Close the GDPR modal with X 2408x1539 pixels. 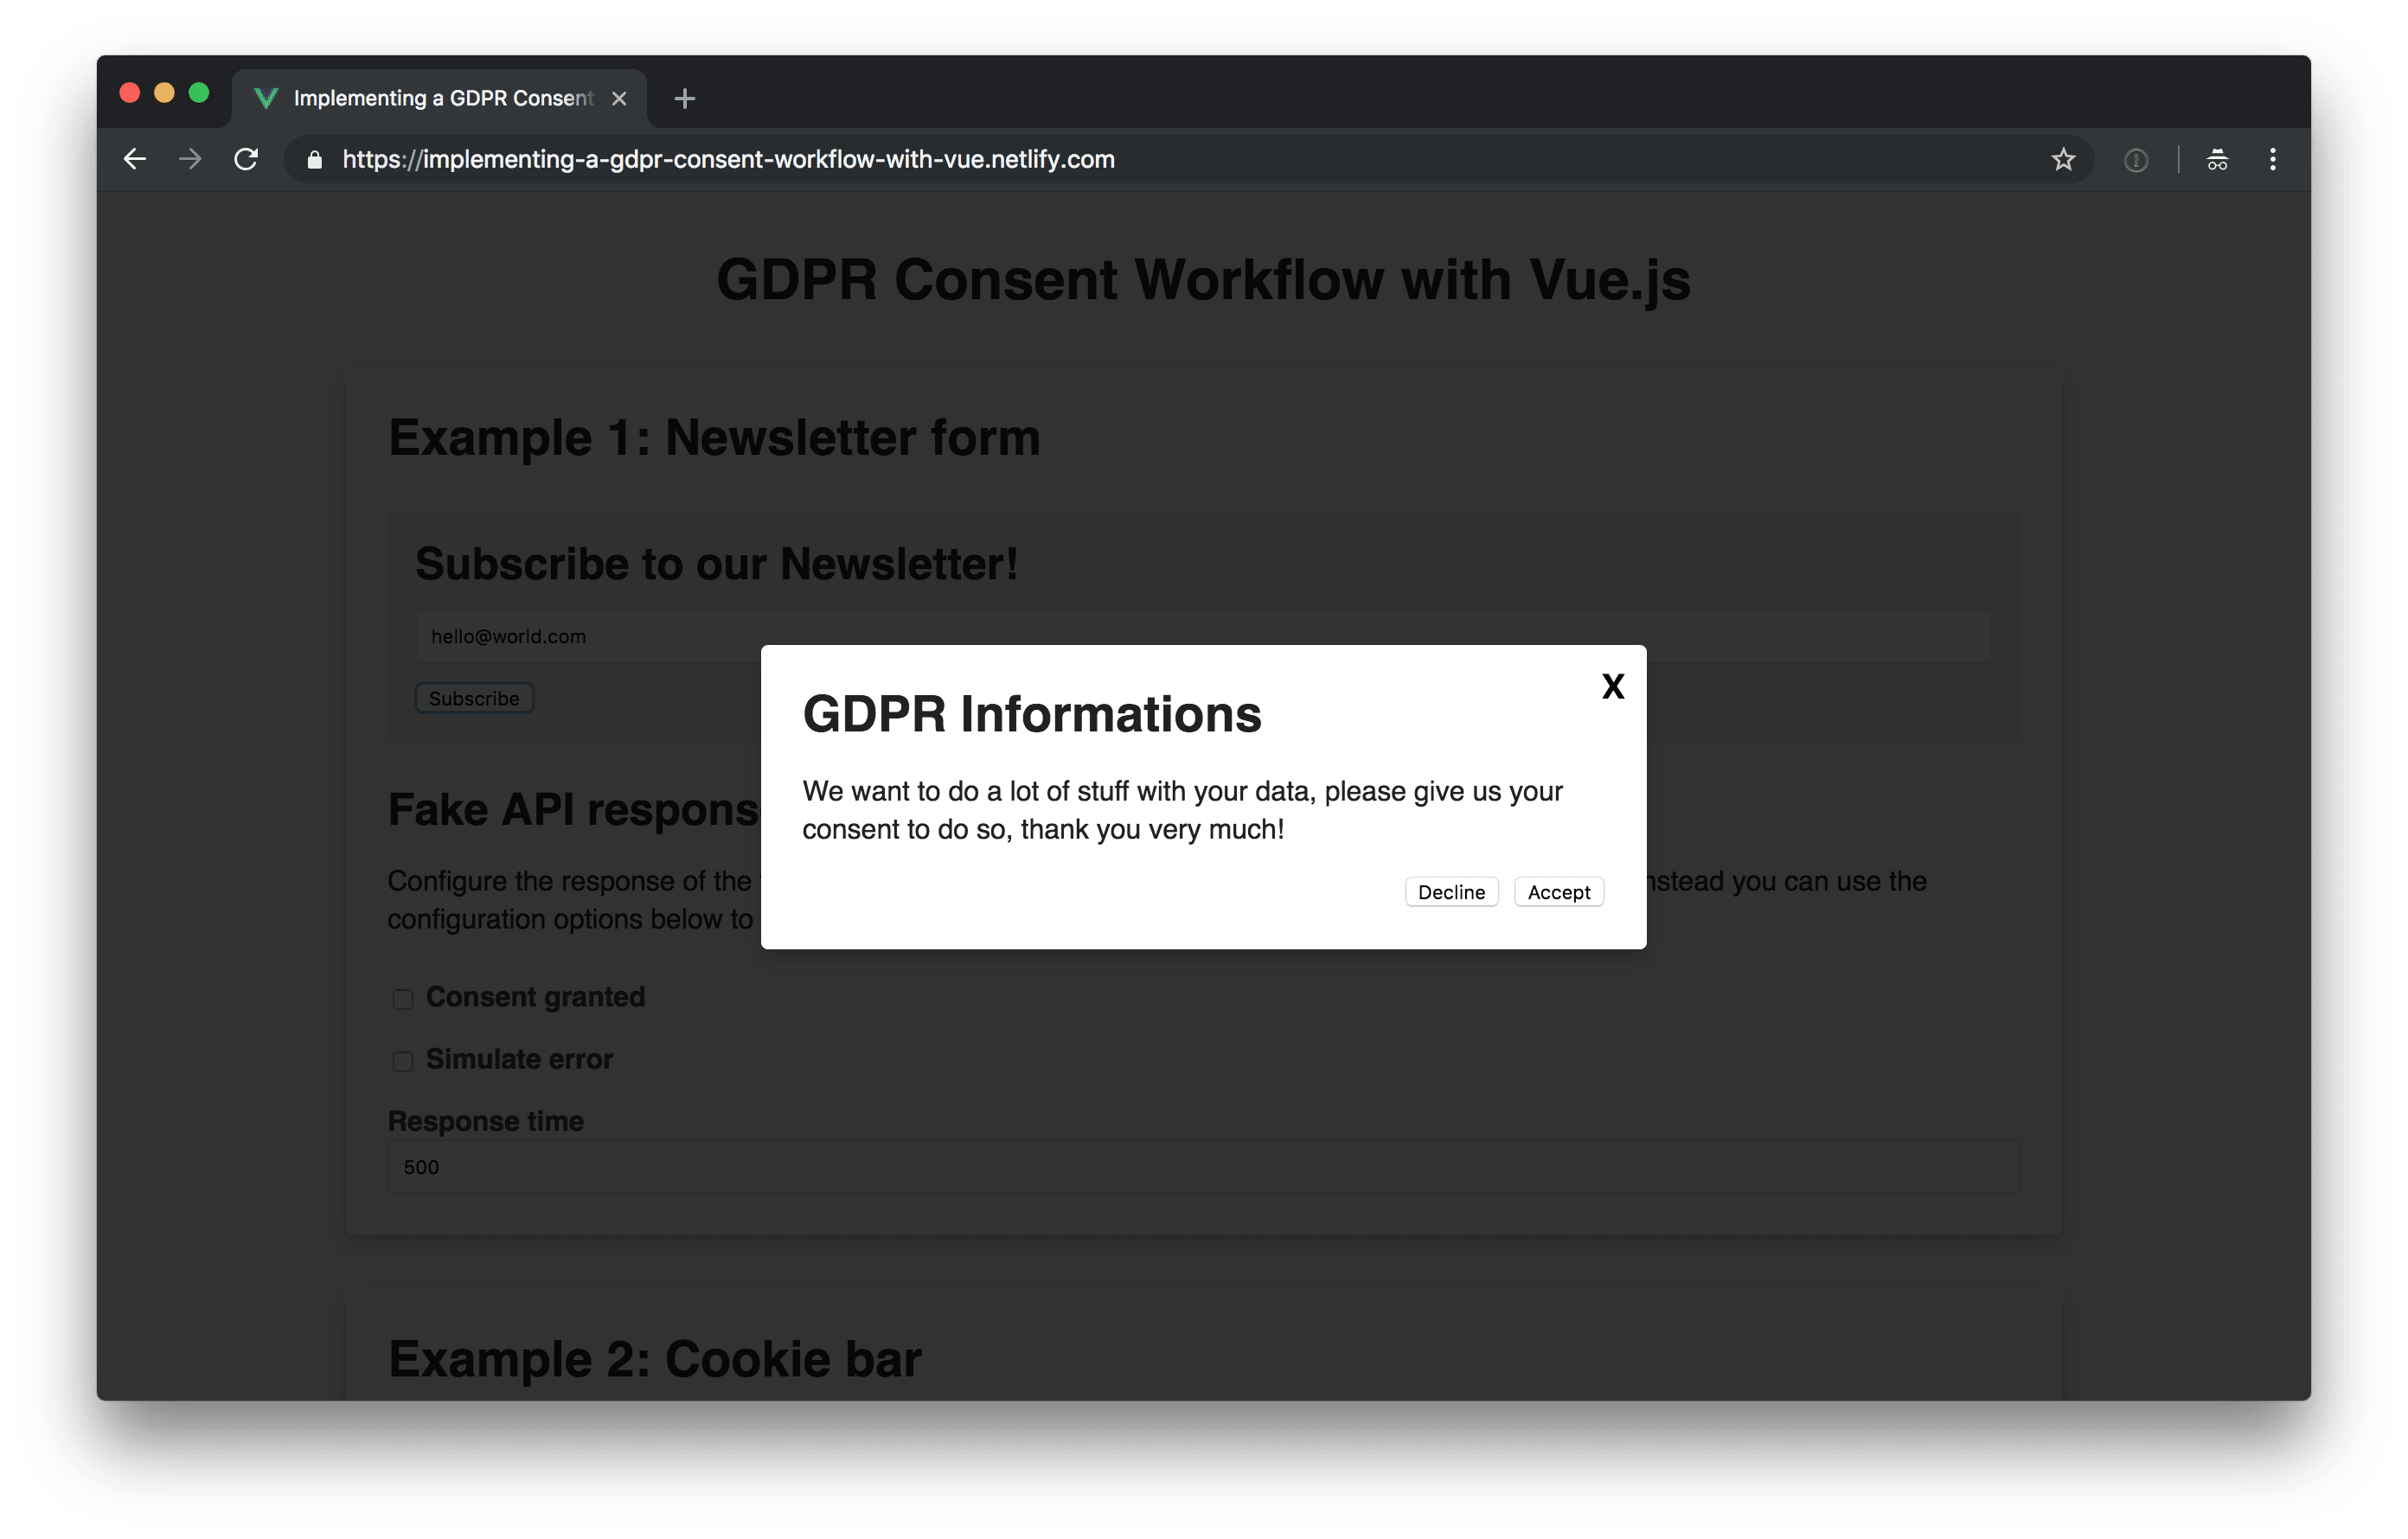(x=1612, y=686)
